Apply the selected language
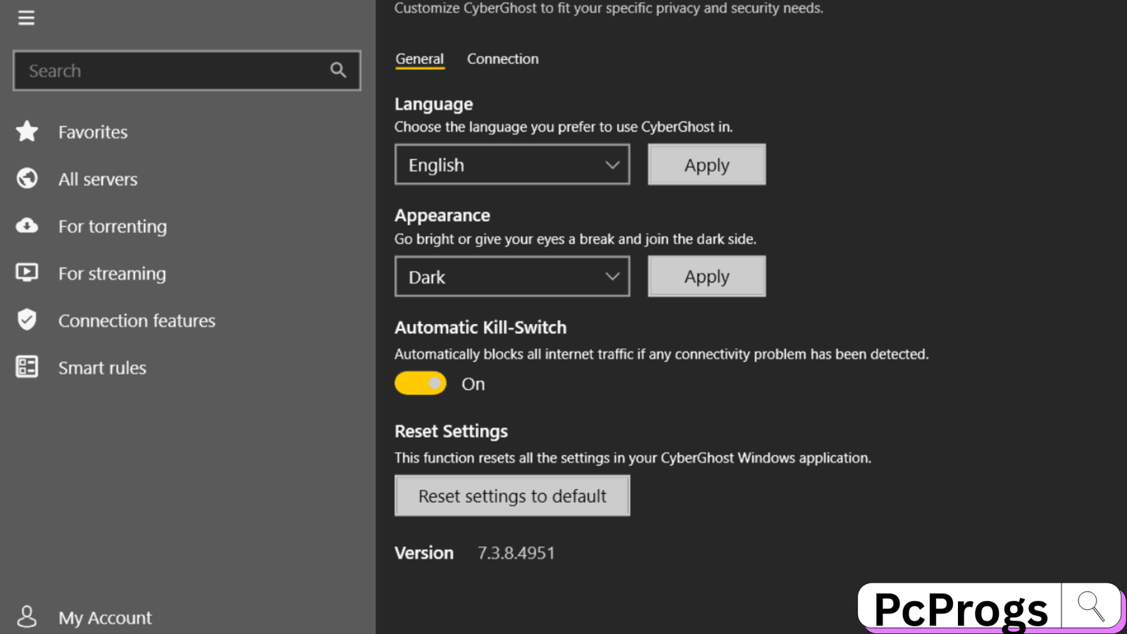1127x634 pixels. 706,165
